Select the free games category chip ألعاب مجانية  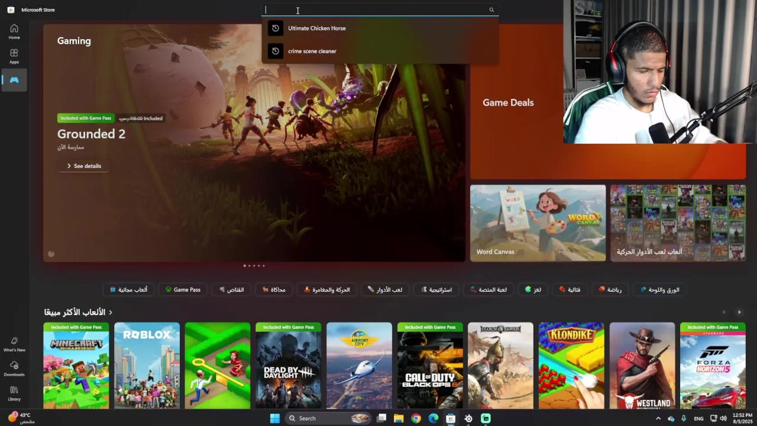(x=129, y=289)
